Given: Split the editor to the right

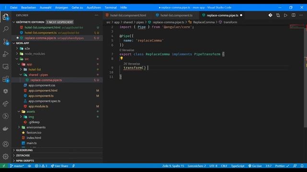Looking at the screenshot, I should (x=293, y=15).
